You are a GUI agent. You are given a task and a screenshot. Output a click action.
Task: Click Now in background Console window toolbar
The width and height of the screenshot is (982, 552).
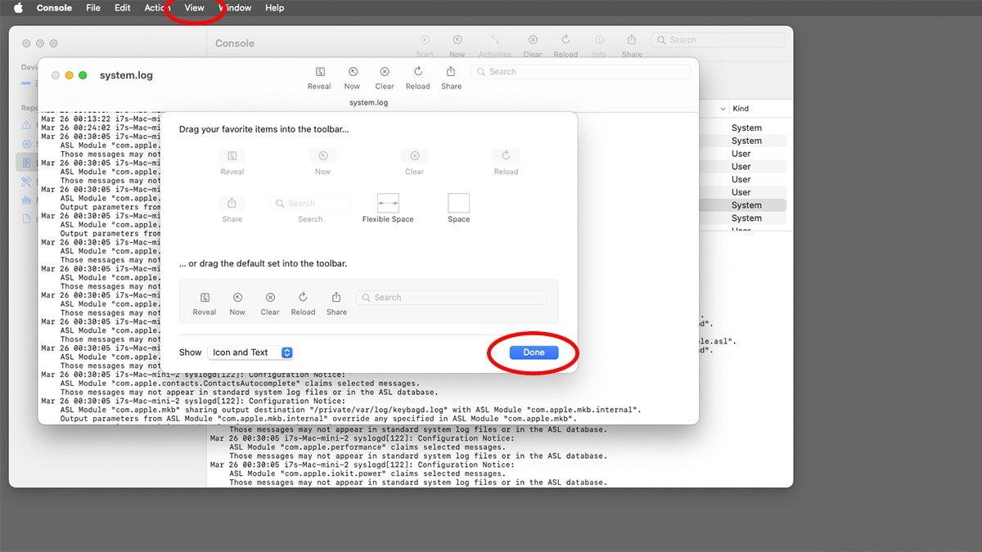click(457, 45)
